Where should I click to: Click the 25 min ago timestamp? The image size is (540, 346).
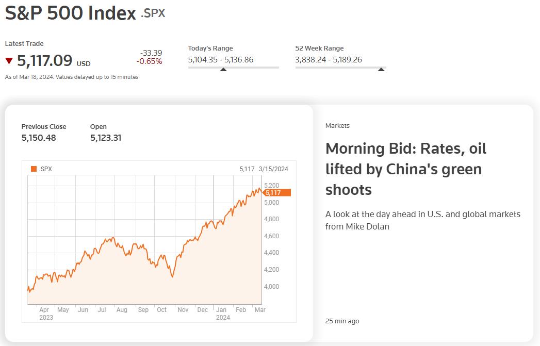click(342, 321)
